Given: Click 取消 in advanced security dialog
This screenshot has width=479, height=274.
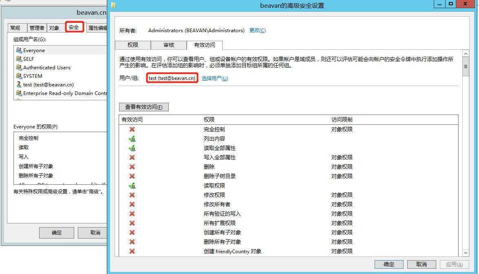Looking at the screenshot, I should click(421, 264).
